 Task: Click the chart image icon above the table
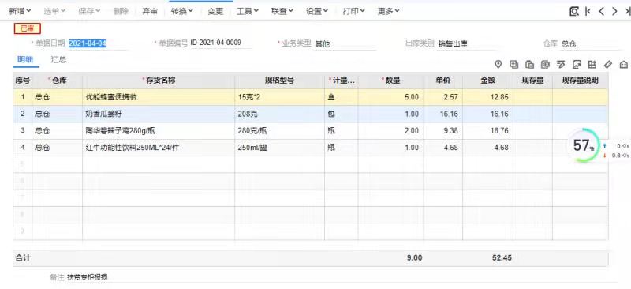pos(577,64)
